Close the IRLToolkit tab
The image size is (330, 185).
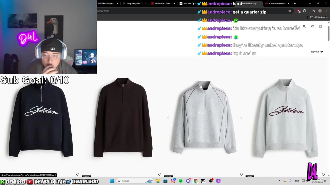coord(175,4)
